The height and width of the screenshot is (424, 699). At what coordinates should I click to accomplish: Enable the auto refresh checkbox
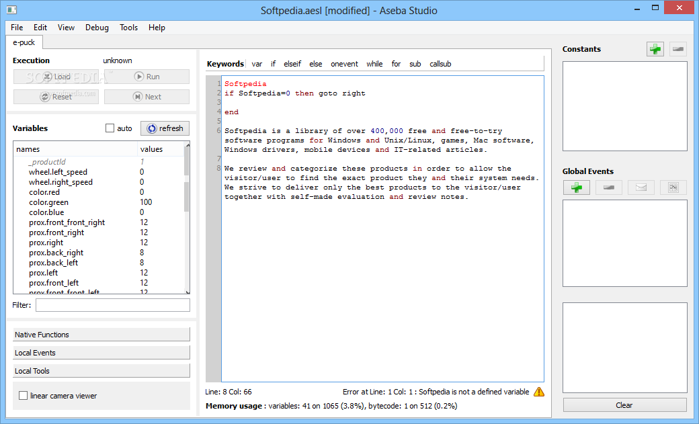pyautogui.click(x=110, y=128)
